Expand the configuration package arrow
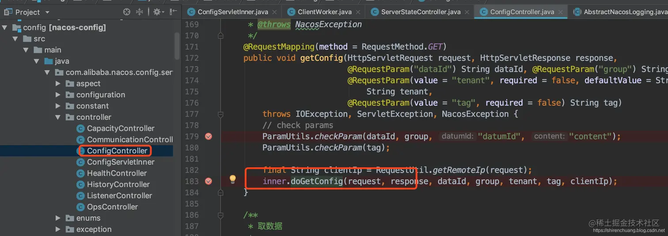 coord(58,95)
